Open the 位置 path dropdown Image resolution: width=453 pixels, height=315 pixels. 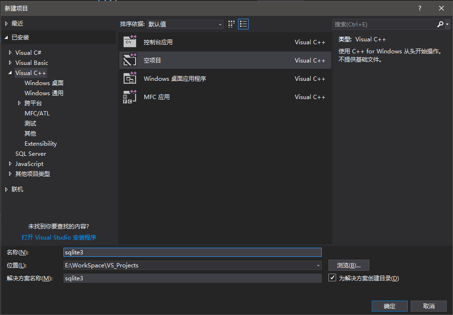point(318,265)
